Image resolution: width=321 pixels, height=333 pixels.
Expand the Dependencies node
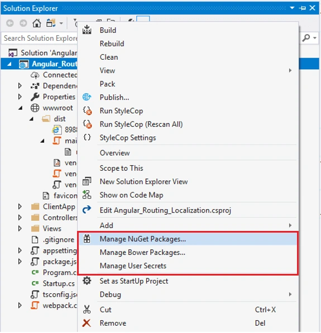[20, 86]
